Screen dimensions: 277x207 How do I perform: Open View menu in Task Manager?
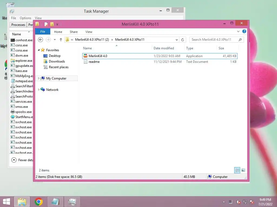click(x=38, y=18)
